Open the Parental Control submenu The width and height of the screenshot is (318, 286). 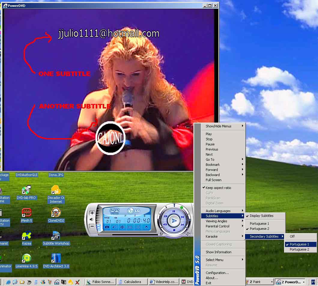coord(223,226)
